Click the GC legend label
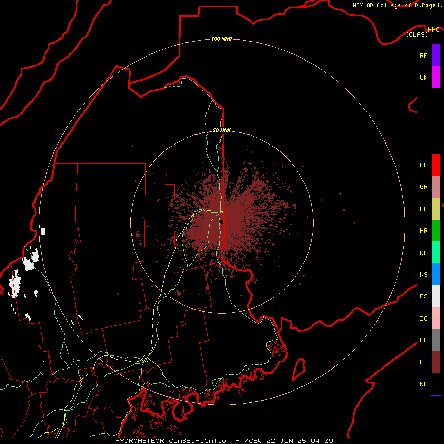 [x=423, y=340]
